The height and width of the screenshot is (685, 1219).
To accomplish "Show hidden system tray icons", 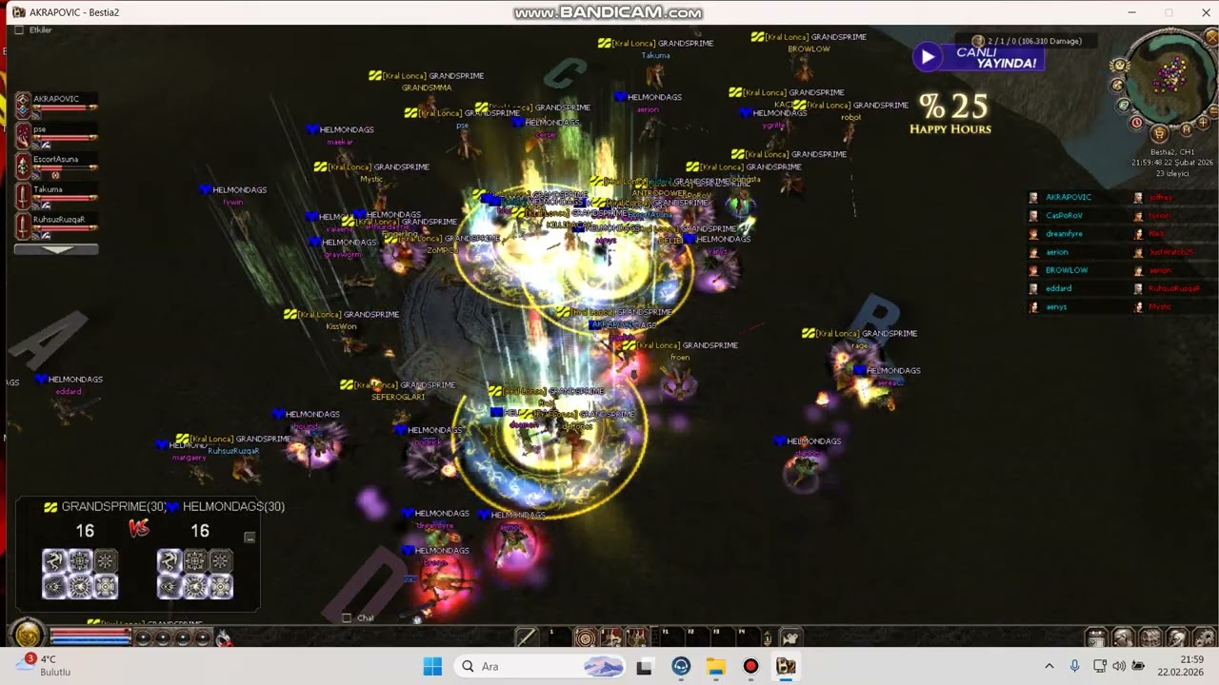I will 1049,666.
